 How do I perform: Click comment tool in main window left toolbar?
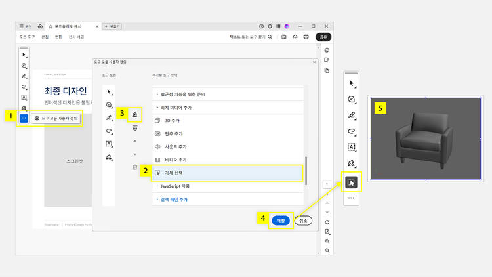click(x=24, y=66)
